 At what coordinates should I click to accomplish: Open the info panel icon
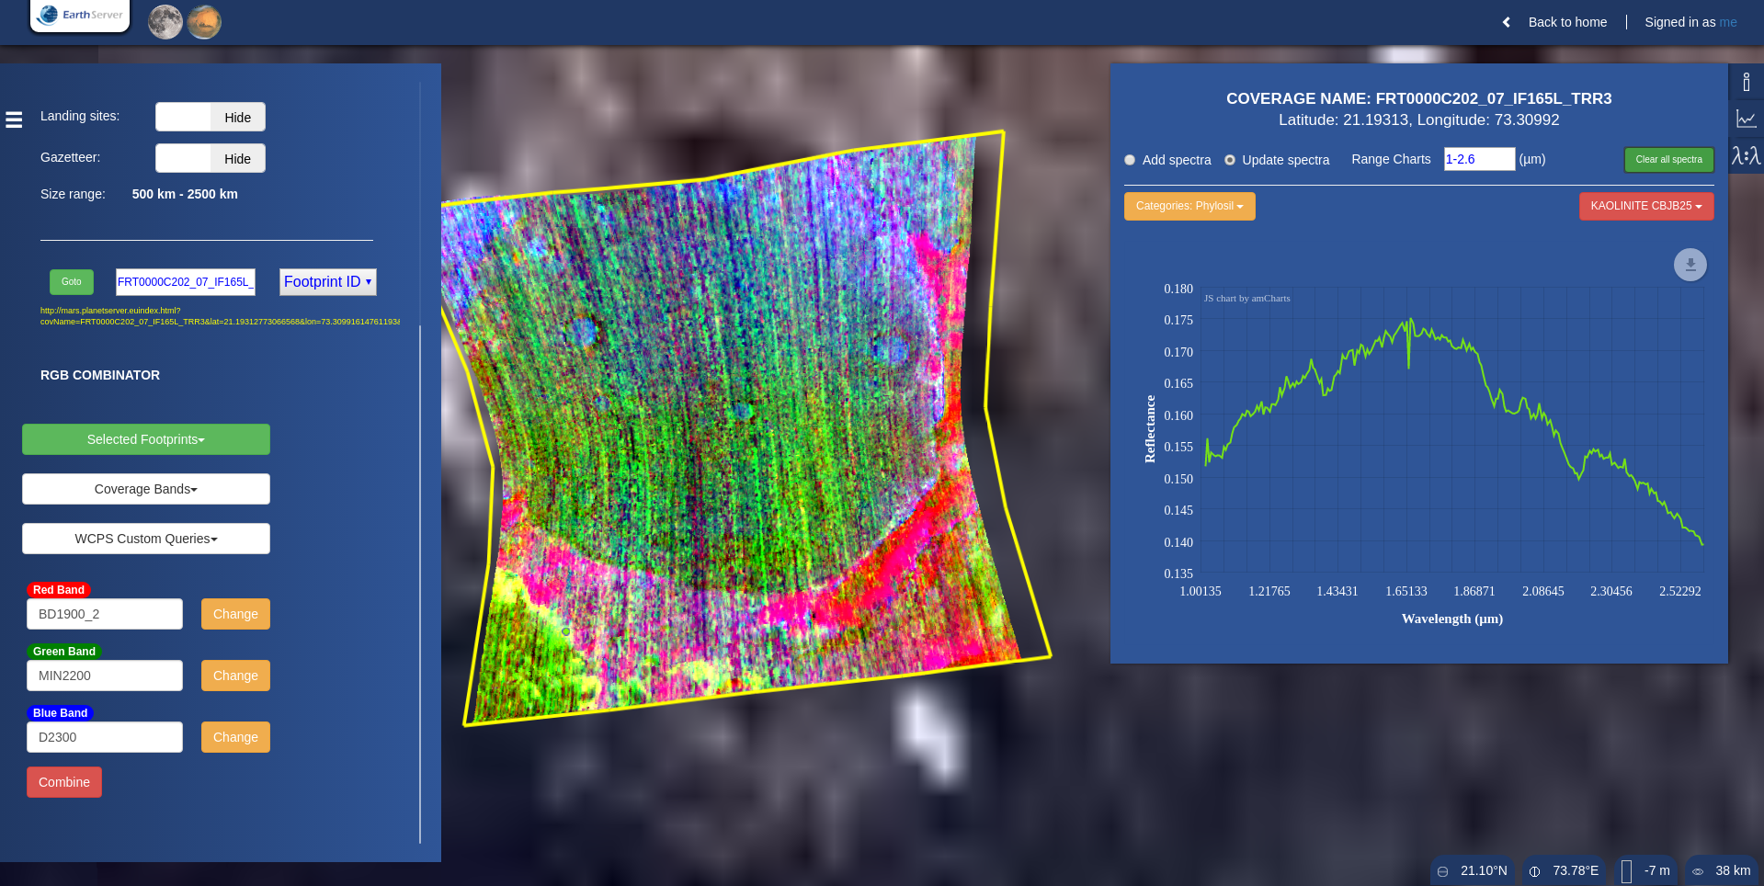point(1747,82)
